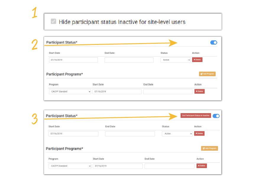Expand the CACFP Standard program dropdown in panel 3
266x192 pixels.
tap(70, 166)
